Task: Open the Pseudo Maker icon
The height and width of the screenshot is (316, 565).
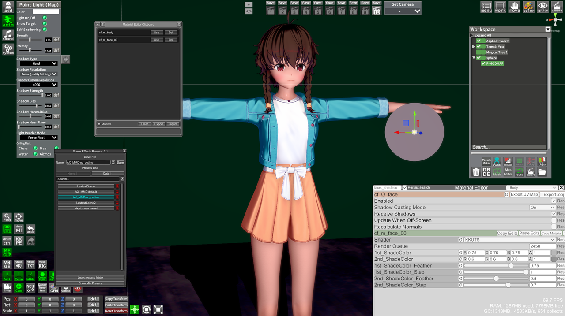Action: pos(486,162)
